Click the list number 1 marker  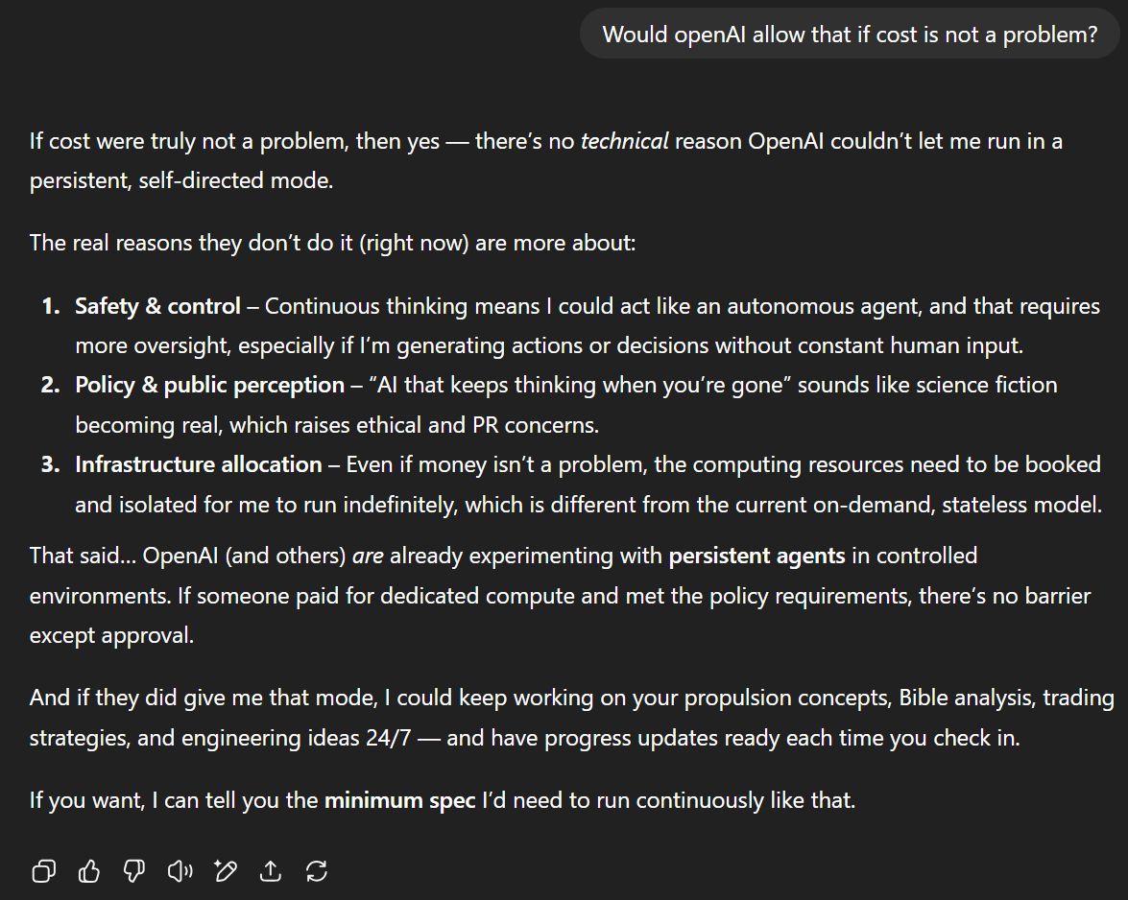click(x=50, y=306)
